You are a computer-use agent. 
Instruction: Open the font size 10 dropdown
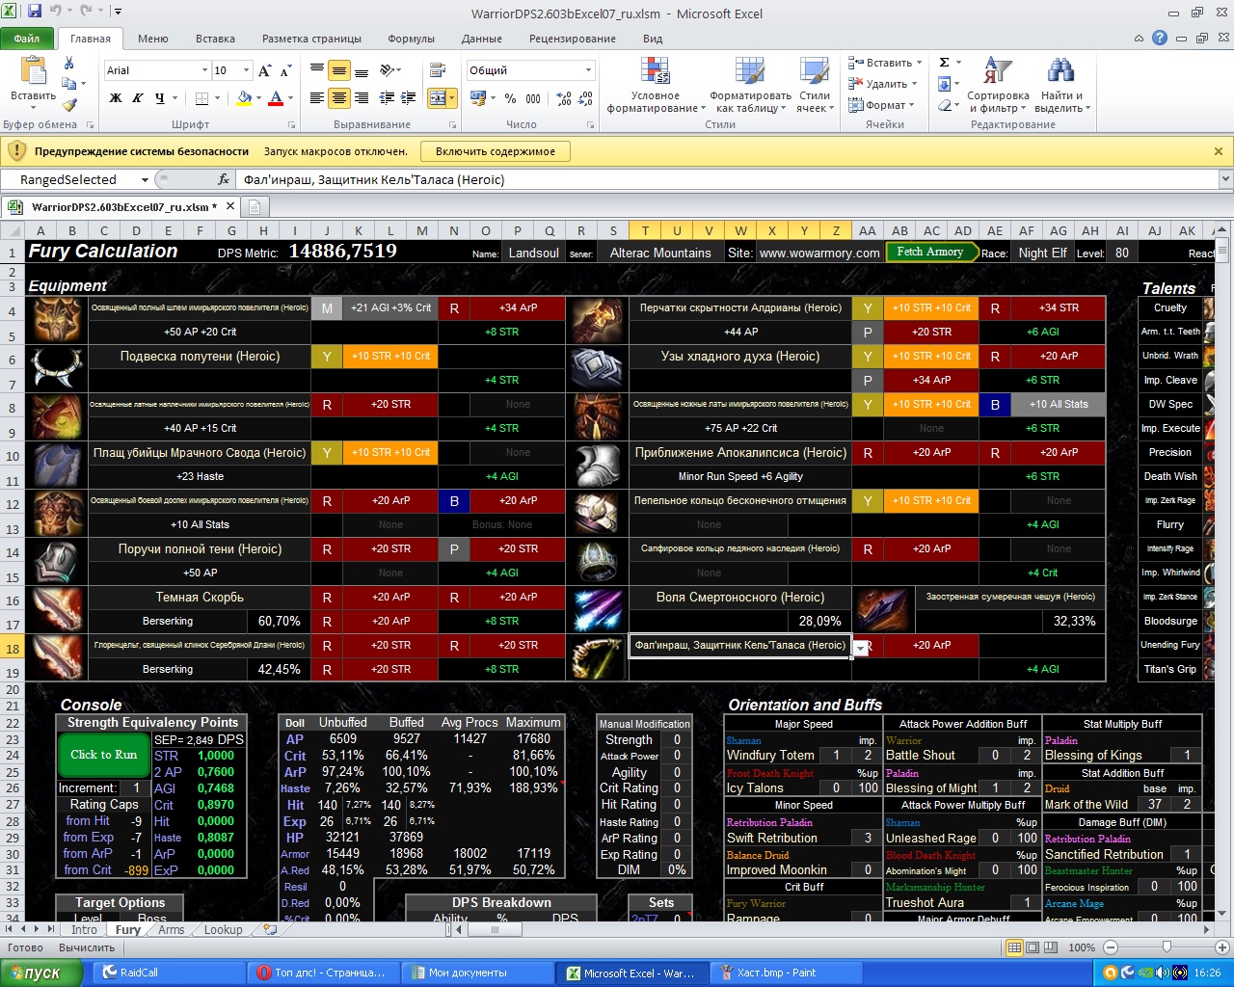tap(247, 70)
